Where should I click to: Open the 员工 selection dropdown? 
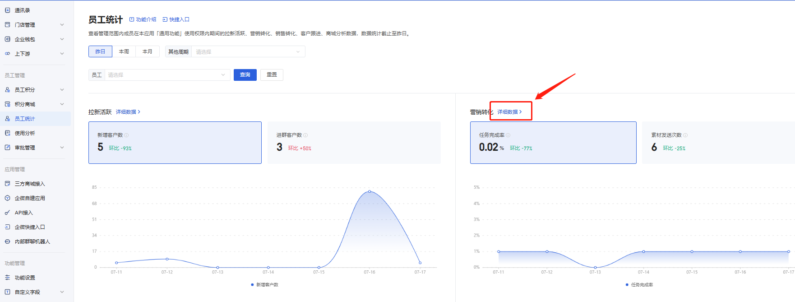(x=167, y=75)
